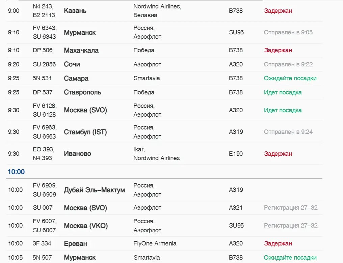
Task: Click the Иваново destination
Action: click(77, 154)
